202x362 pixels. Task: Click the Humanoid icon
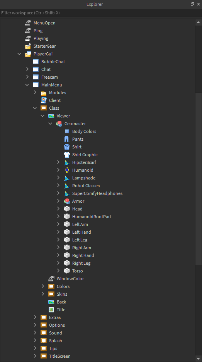tap(67, 170)
